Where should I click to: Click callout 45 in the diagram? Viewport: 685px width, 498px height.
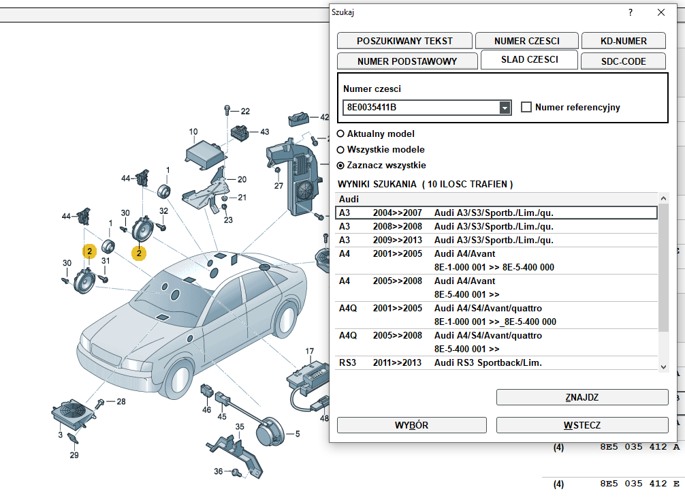click(222, 417)
